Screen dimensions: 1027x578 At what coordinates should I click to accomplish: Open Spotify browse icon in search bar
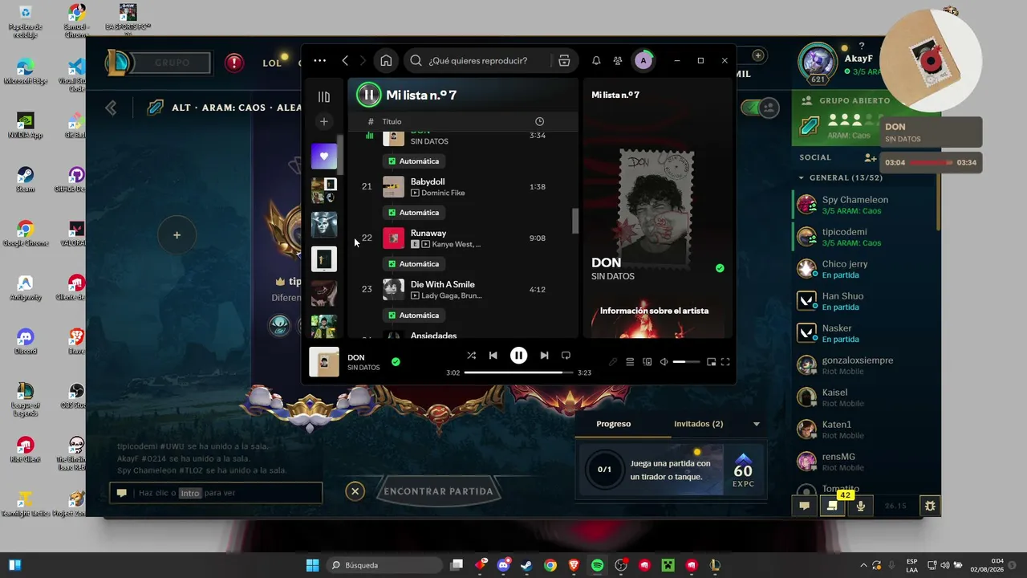pyautogui.click(x=564, y=60)
